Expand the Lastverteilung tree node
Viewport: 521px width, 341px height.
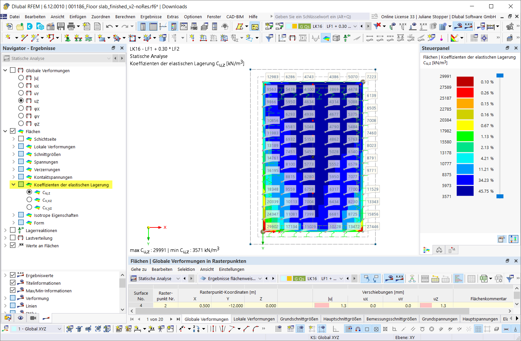5,238
